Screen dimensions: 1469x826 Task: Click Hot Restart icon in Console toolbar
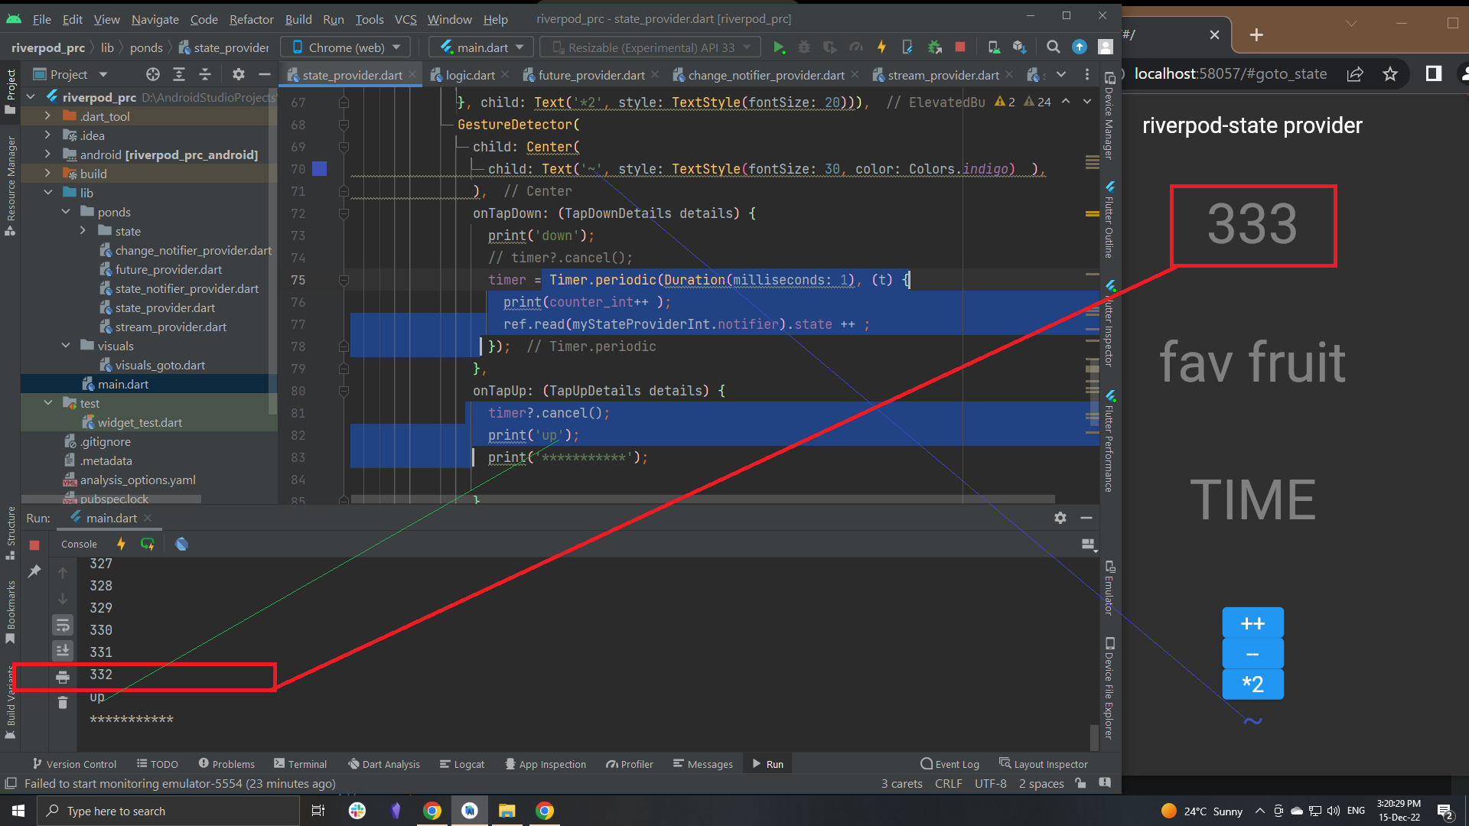[x=148, y=544]
